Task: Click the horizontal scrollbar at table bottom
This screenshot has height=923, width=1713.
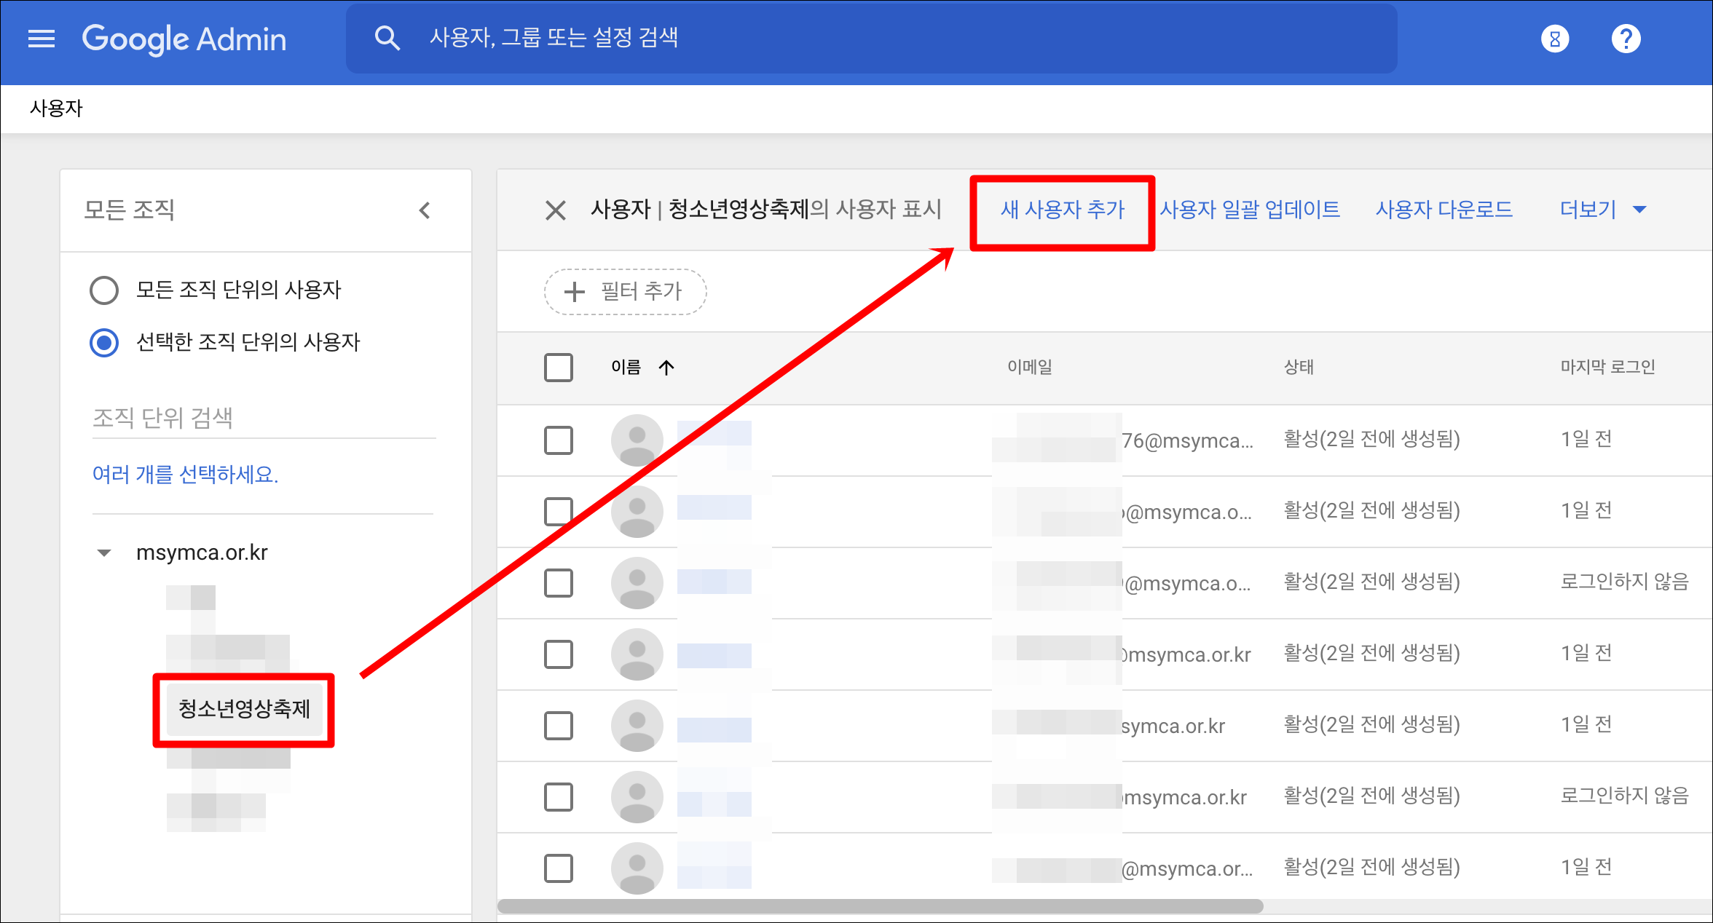Action: 880,906
